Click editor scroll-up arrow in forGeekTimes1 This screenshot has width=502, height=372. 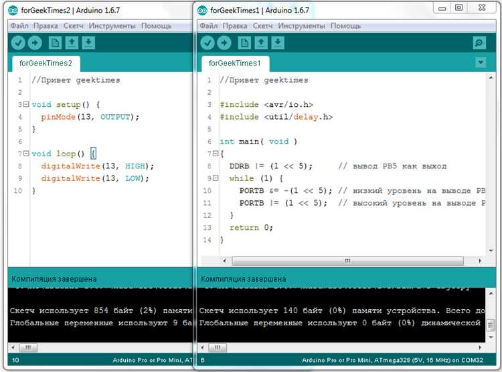click(491, 77)
